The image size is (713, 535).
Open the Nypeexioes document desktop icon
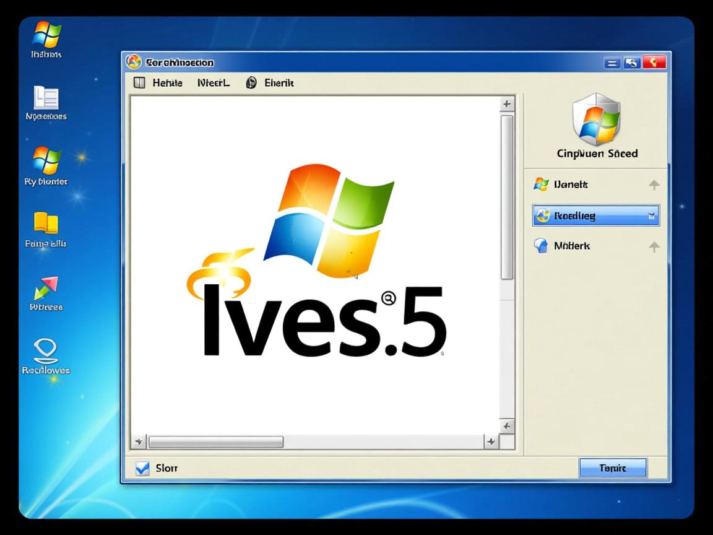click(46, 98)
